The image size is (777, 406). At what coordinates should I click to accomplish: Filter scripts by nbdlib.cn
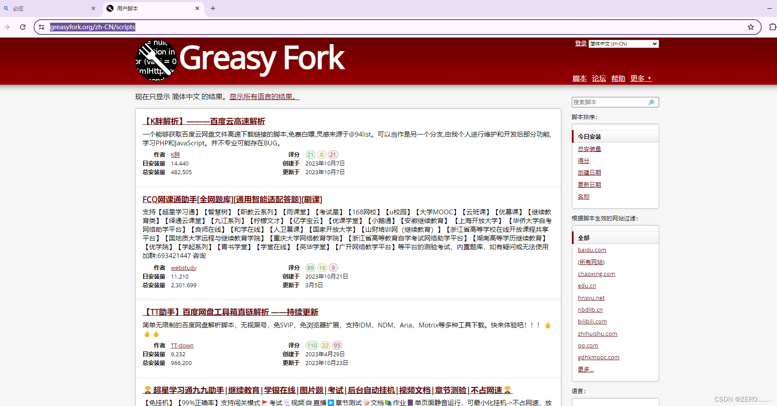coord(590,310)
